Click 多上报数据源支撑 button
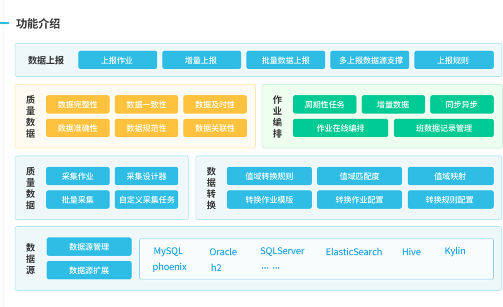503x307 pixels. 370,60
